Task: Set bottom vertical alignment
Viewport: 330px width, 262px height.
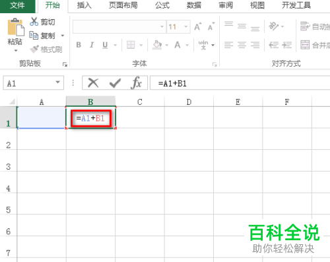Action: [255, 28]
